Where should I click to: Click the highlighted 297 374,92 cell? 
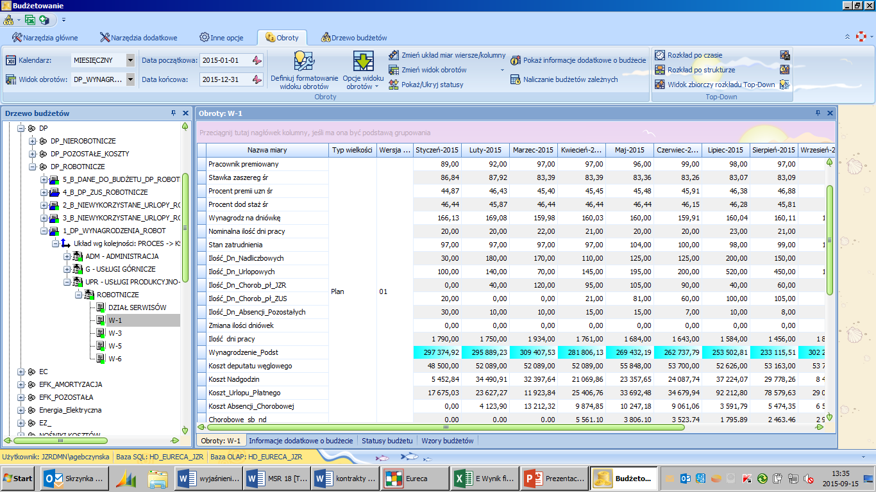[x=437, y=352]
